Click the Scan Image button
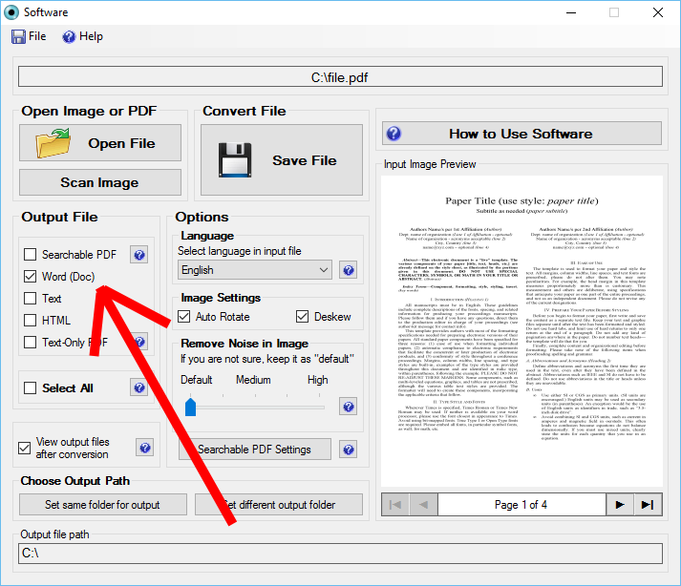The image size is (681, 586). (100, 182)
